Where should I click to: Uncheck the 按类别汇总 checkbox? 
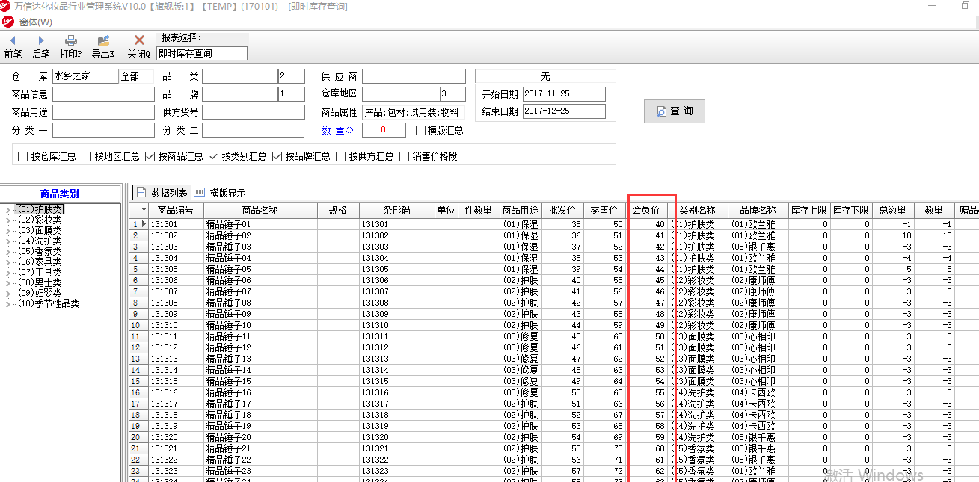point(214,157)
